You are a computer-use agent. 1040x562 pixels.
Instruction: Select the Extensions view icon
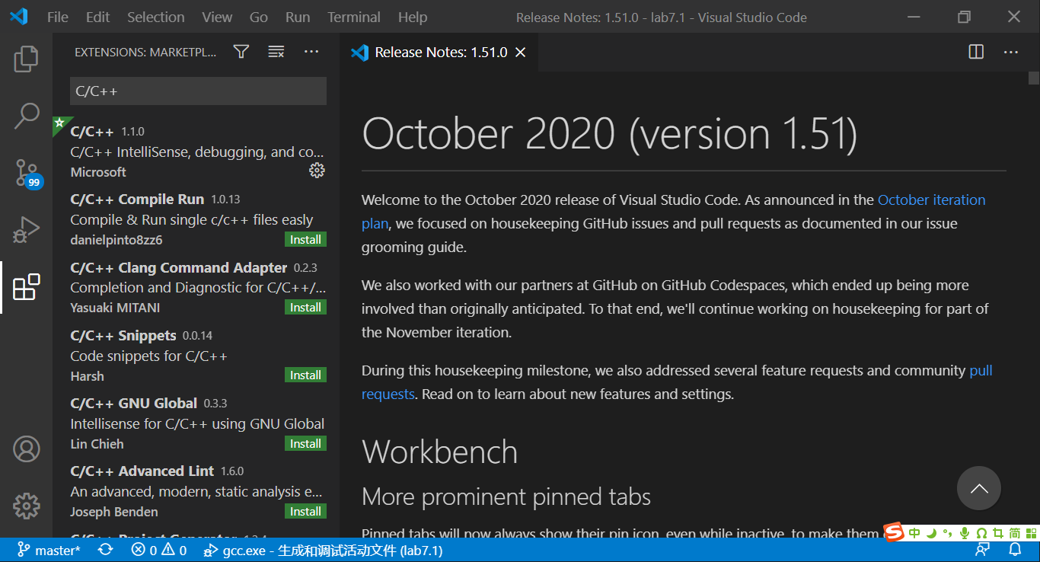[26, 286]
